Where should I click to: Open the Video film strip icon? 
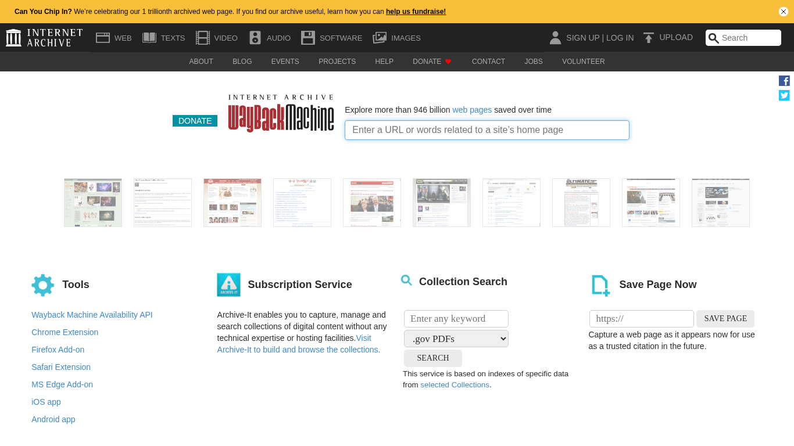pyautogui.click(x=203, y=38)
